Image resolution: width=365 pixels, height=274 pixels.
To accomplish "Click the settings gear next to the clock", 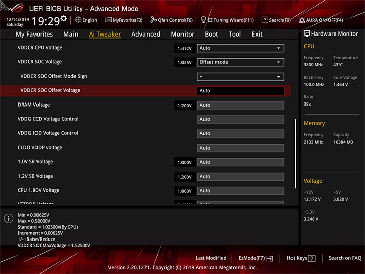I will tap(64, 18).
